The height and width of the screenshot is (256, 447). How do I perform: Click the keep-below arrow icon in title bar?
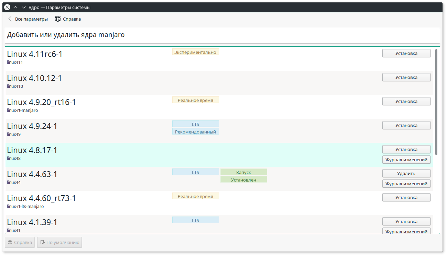23,7
